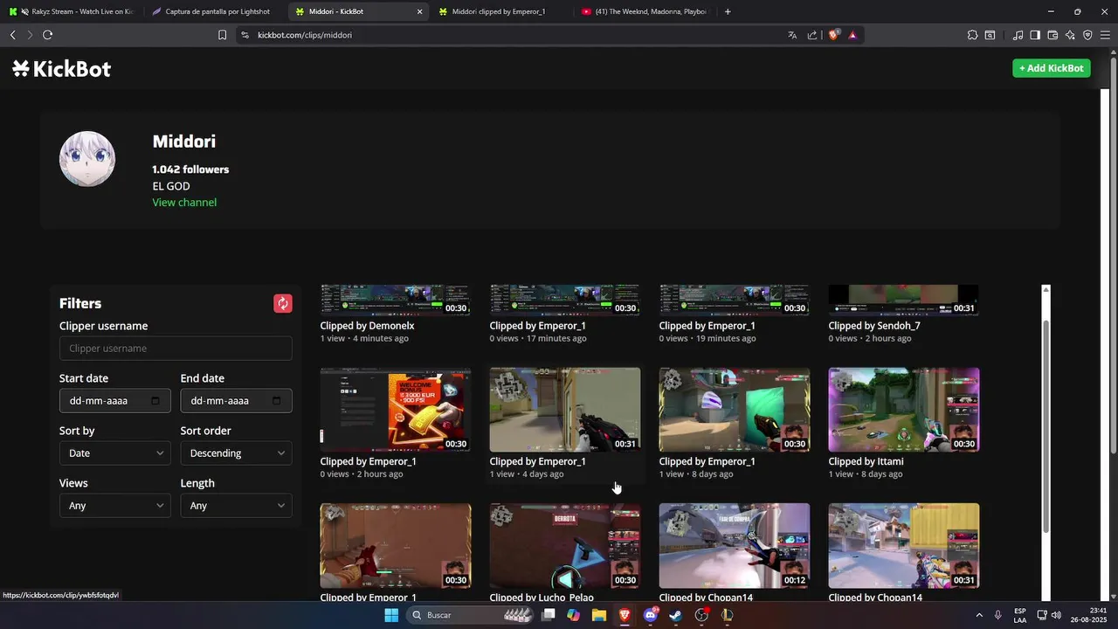Open the Start date calendar picker icon

(x=155, y=400)
